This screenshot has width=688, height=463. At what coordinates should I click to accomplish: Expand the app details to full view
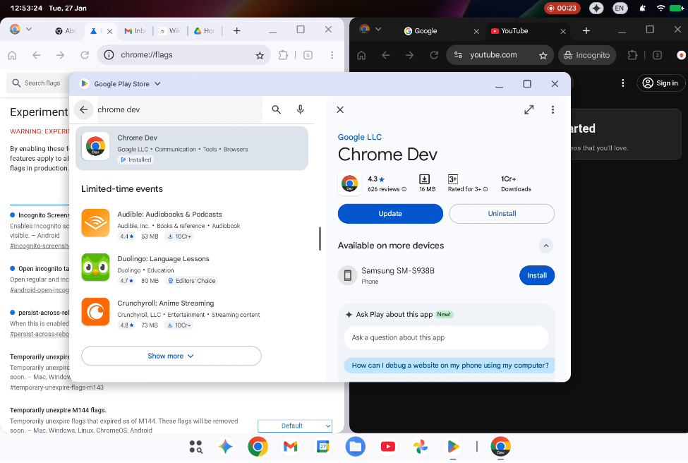529,109
